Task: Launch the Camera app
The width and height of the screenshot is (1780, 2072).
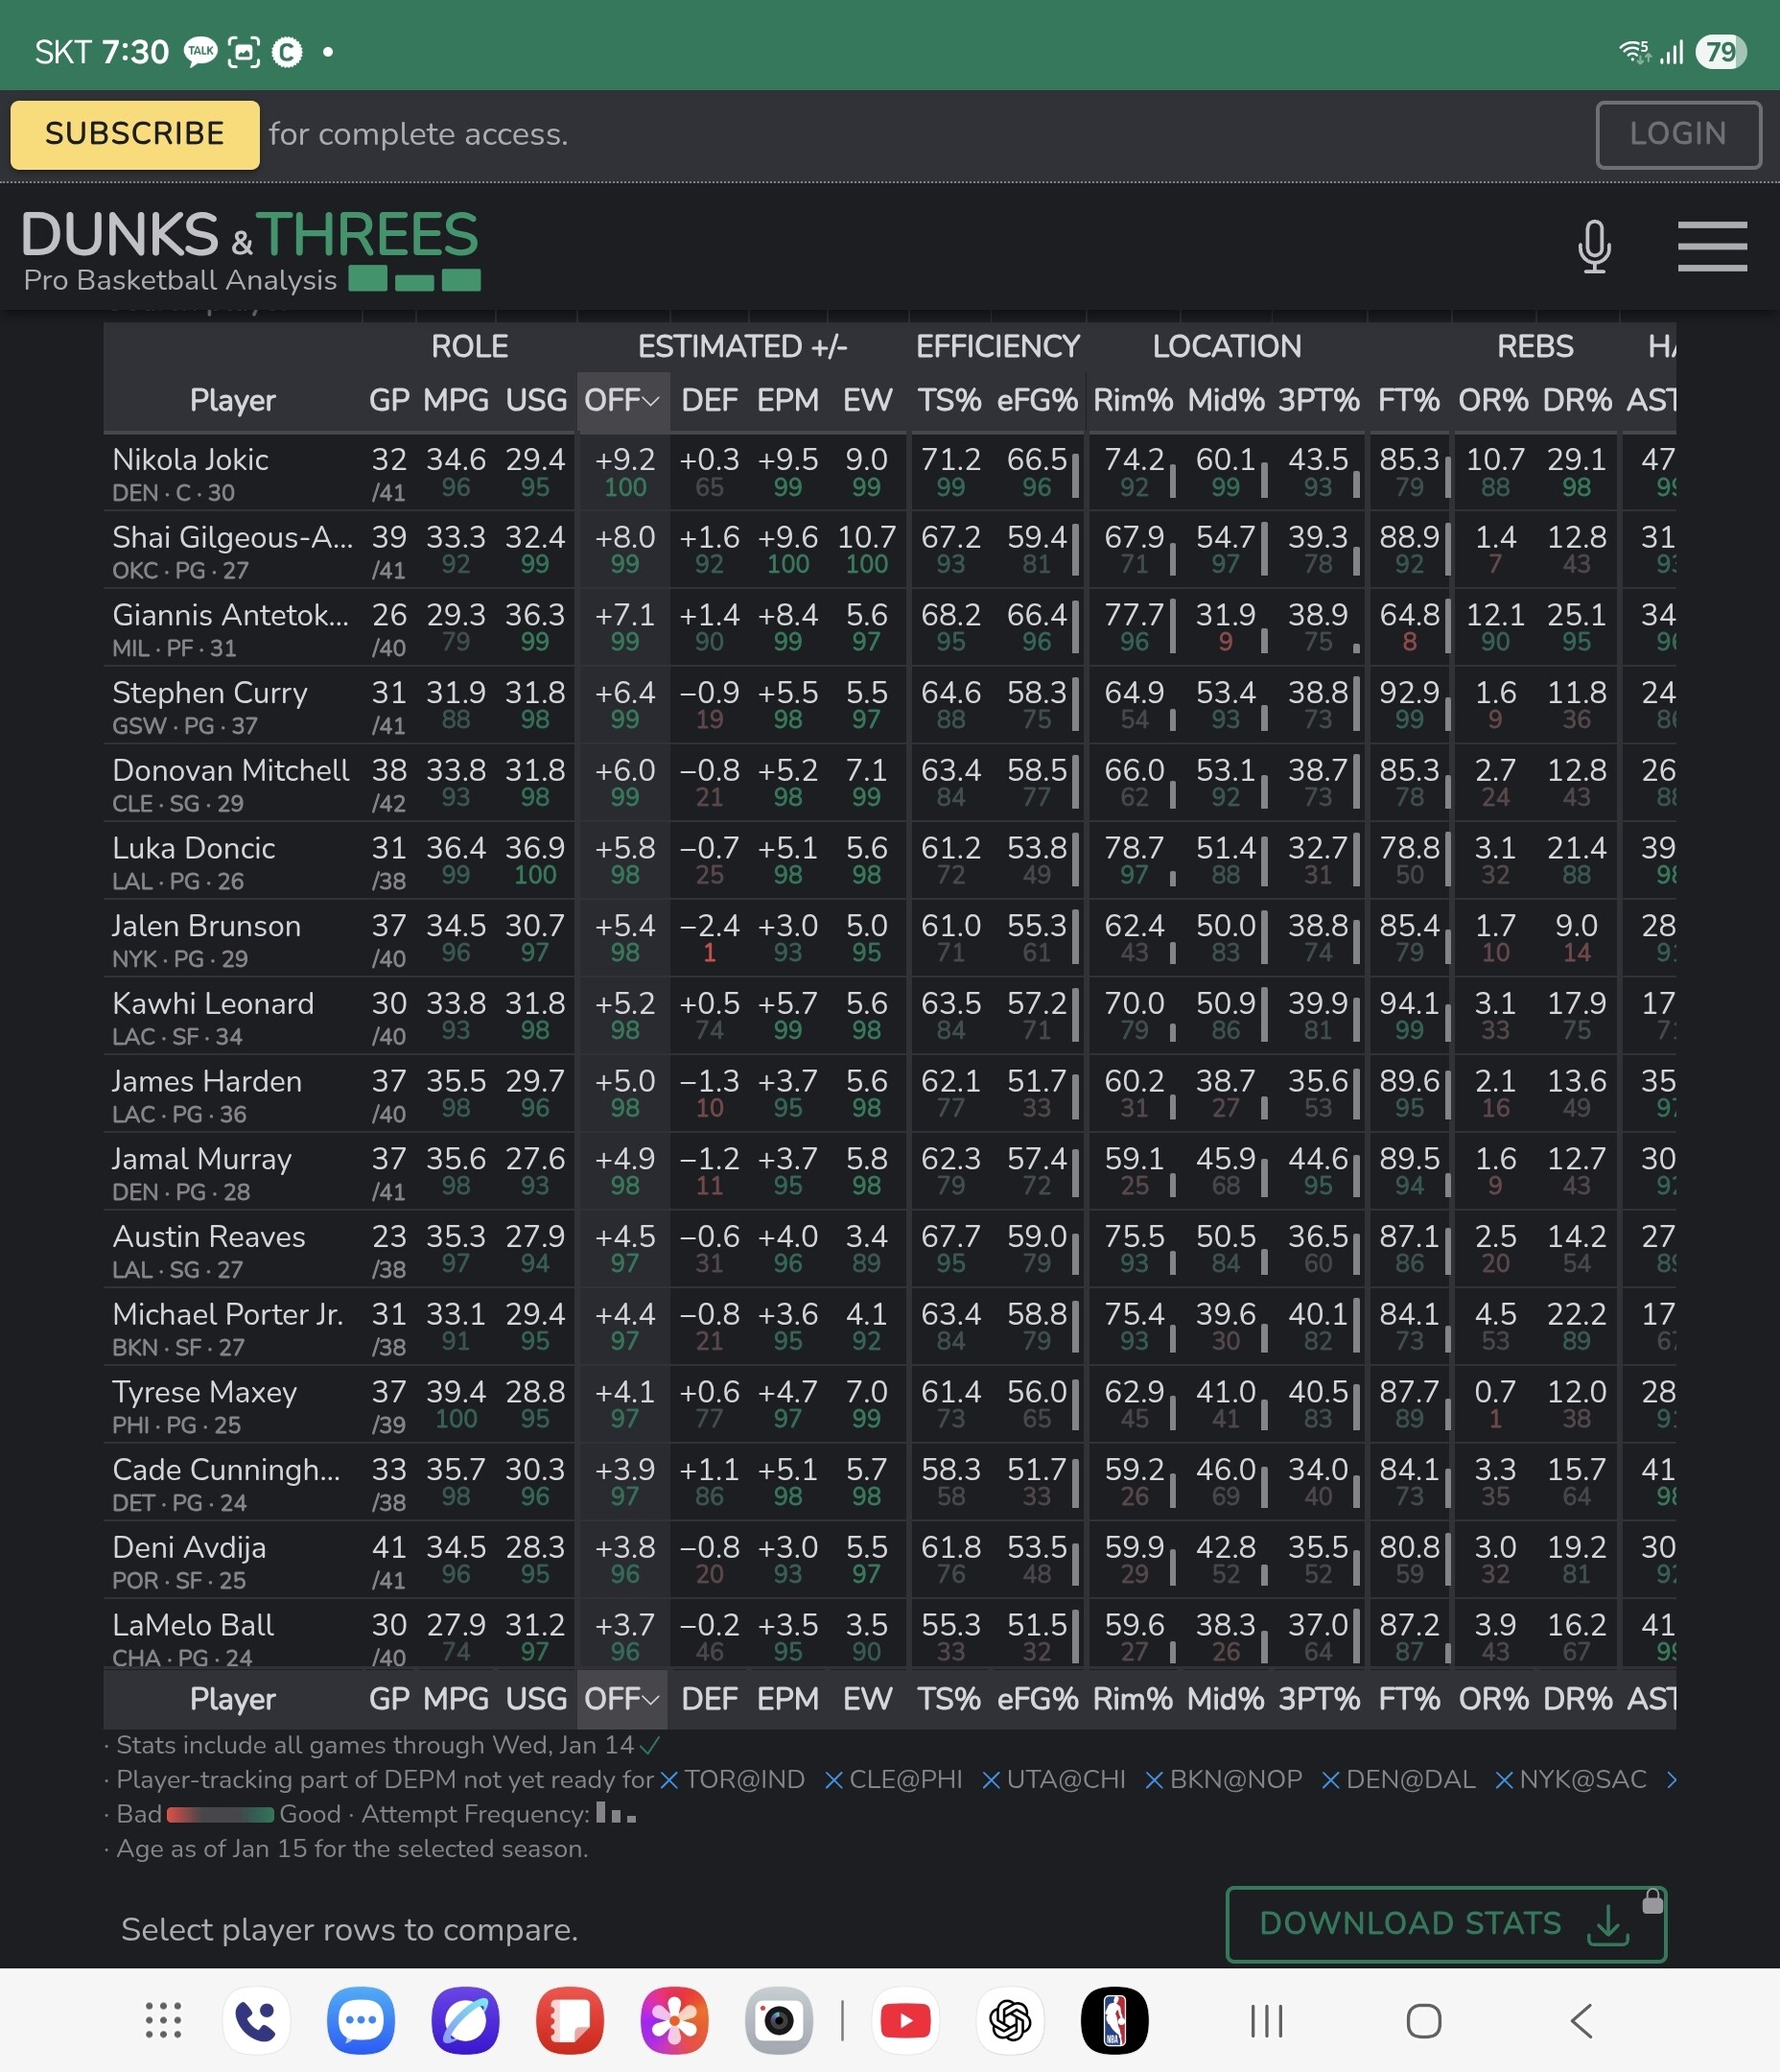Action: click(x=779, y=2020)
